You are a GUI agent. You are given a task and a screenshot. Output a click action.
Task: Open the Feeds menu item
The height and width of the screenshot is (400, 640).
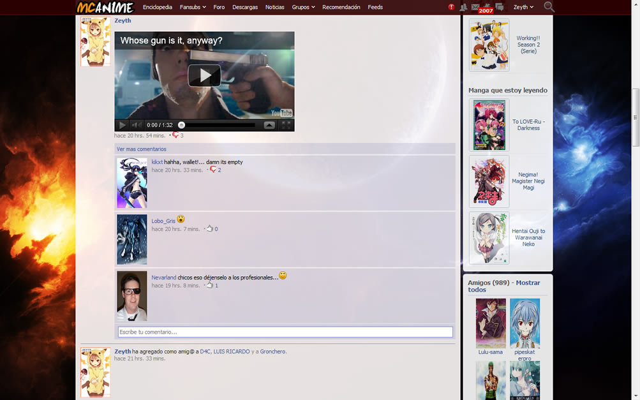375,7
